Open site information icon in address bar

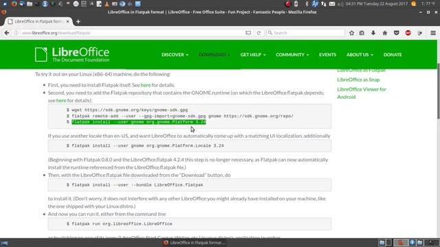16,33
